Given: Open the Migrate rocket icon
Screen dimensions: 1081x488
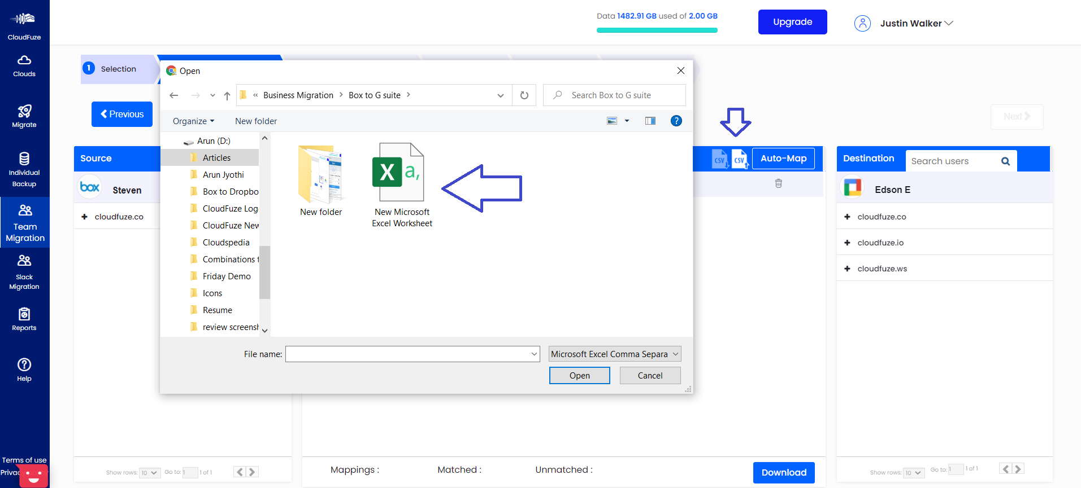Looking at the screenshot, I should coord(24,111).
